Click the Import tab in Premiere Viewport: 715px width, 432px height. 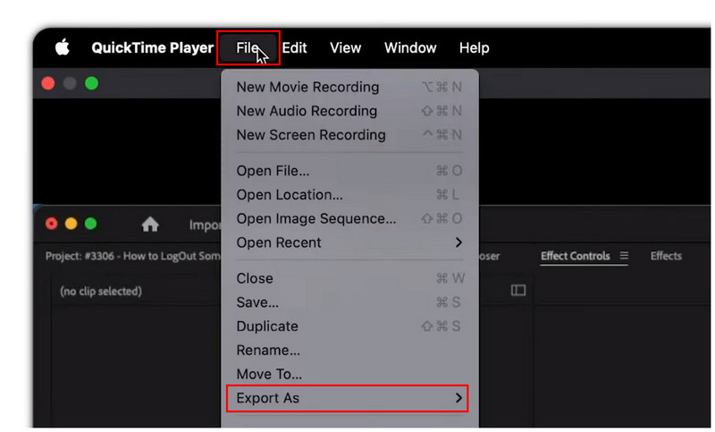click(205, 224)
